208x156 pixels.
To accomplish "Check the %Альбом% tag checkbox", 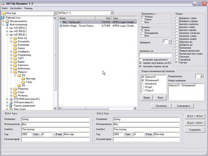I will coord(143,84).
